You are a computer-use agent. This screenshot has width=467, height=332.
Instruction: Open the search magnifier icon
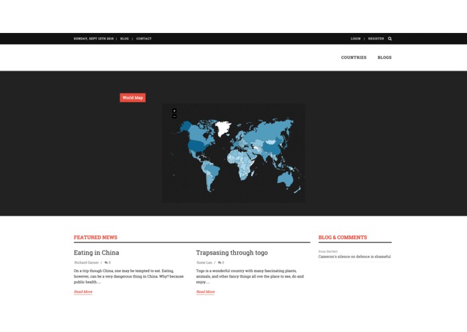point(390,39)
